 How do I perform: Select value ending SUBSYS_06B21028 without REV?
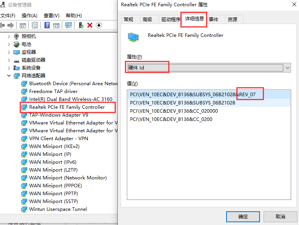pos(209,103)
